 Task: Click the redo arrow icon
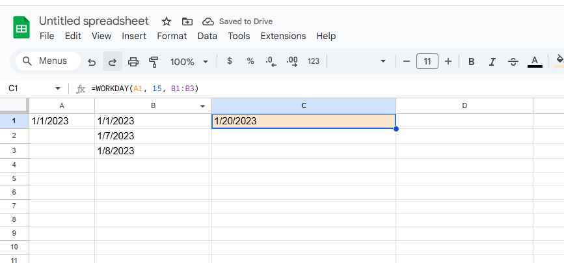[112, 62]
